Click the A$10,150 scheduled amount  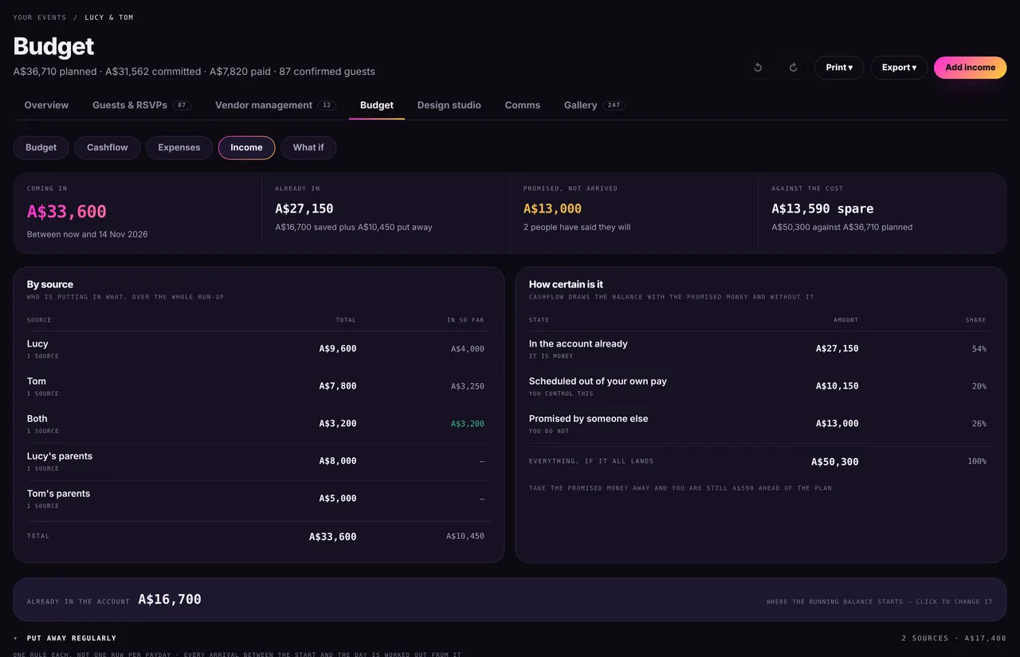838,386
